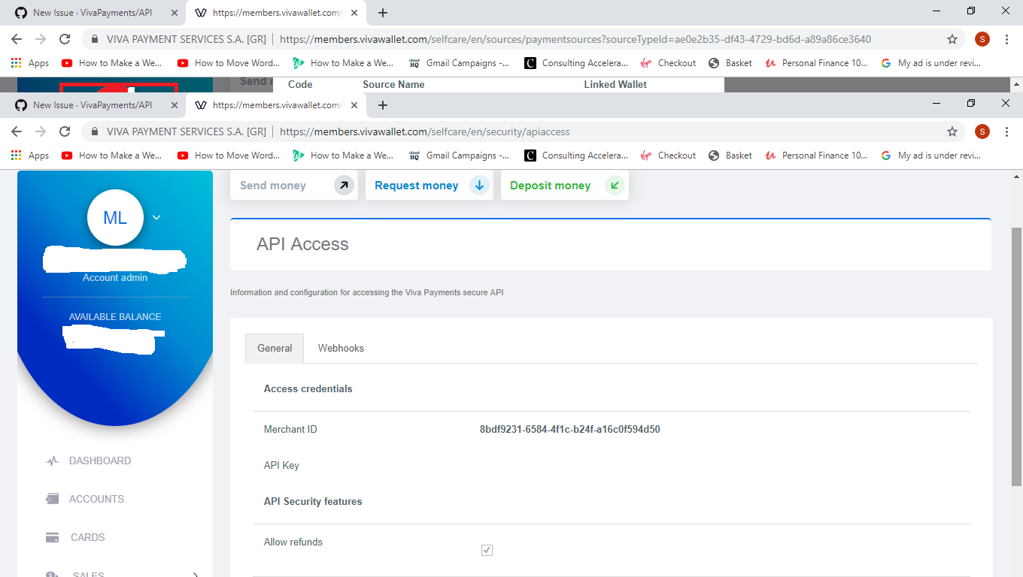Click the padlock icon in the address bar
The width and height of the screenshot is (1023, 577).
pyautogui.click(x=93, y=131)
